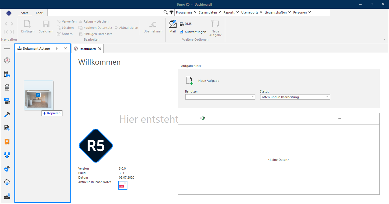The width and height of the screenshot is (389, 204).
Task: Click the build number 303
Action: click(121, 173)
